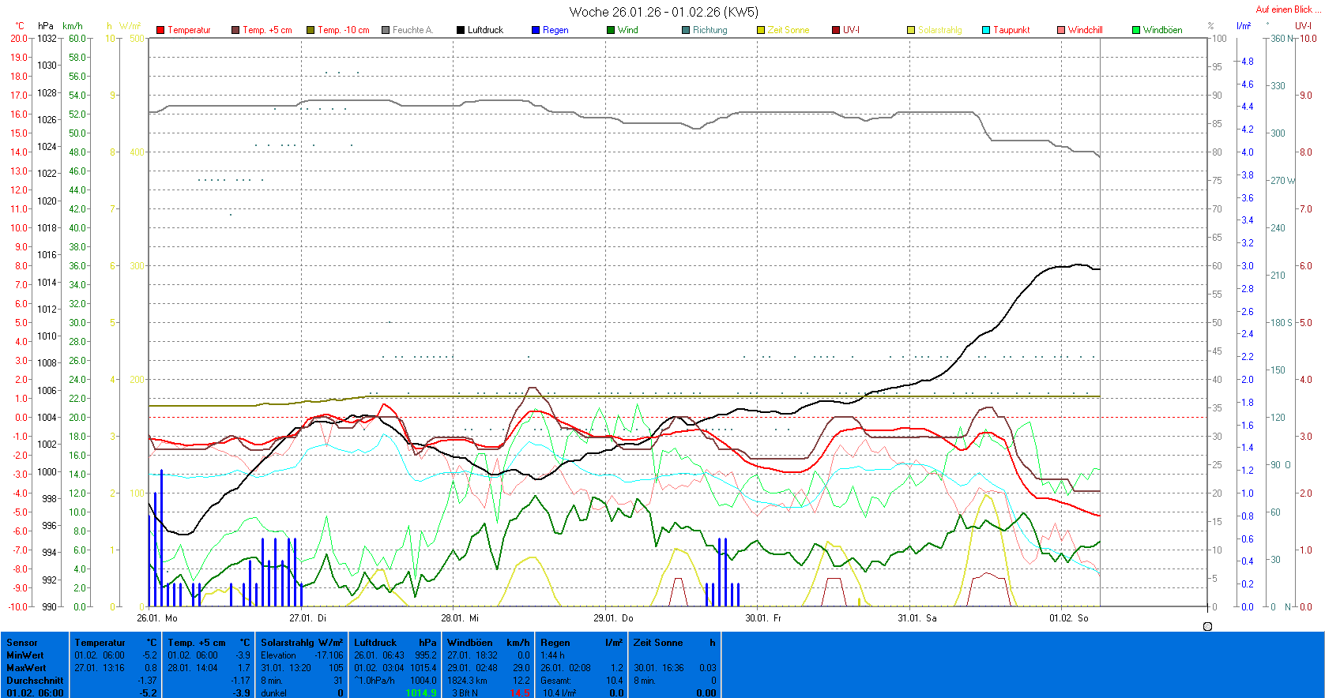
Task: Click the UV-I legend label
Action: coord(851,30)
